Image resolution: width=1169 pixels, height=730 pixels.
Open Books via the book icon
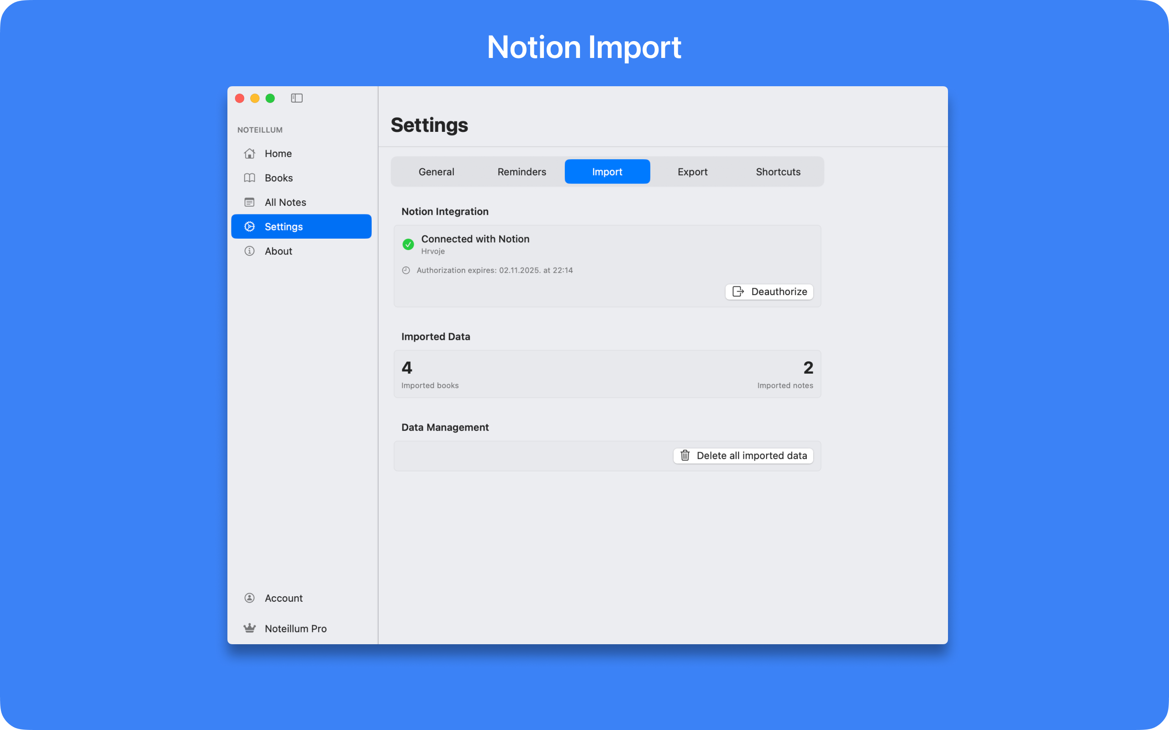tap(249, 177)
